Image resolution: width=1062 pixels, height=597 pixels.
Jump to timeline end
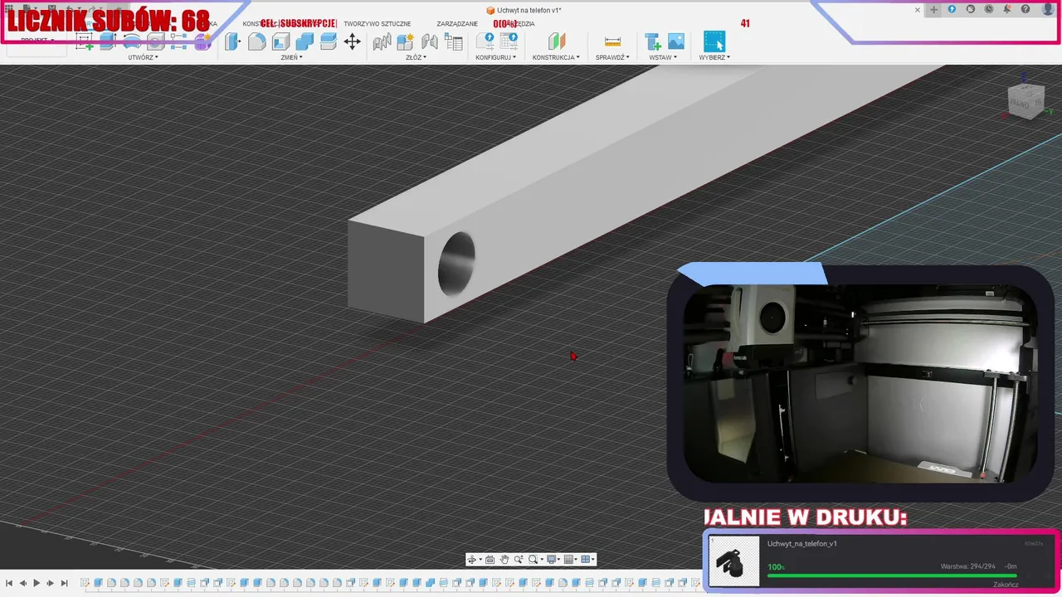pyautogui.click(x=64, y=584)
